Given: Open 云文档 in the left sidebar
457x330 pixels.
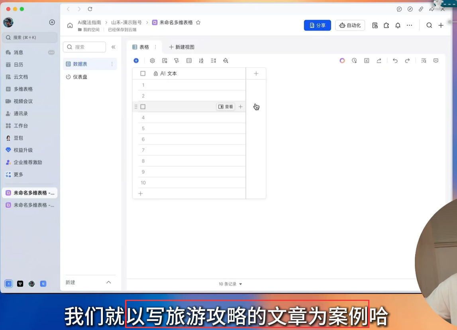Looking at the screenshot, I should [29, 77].
